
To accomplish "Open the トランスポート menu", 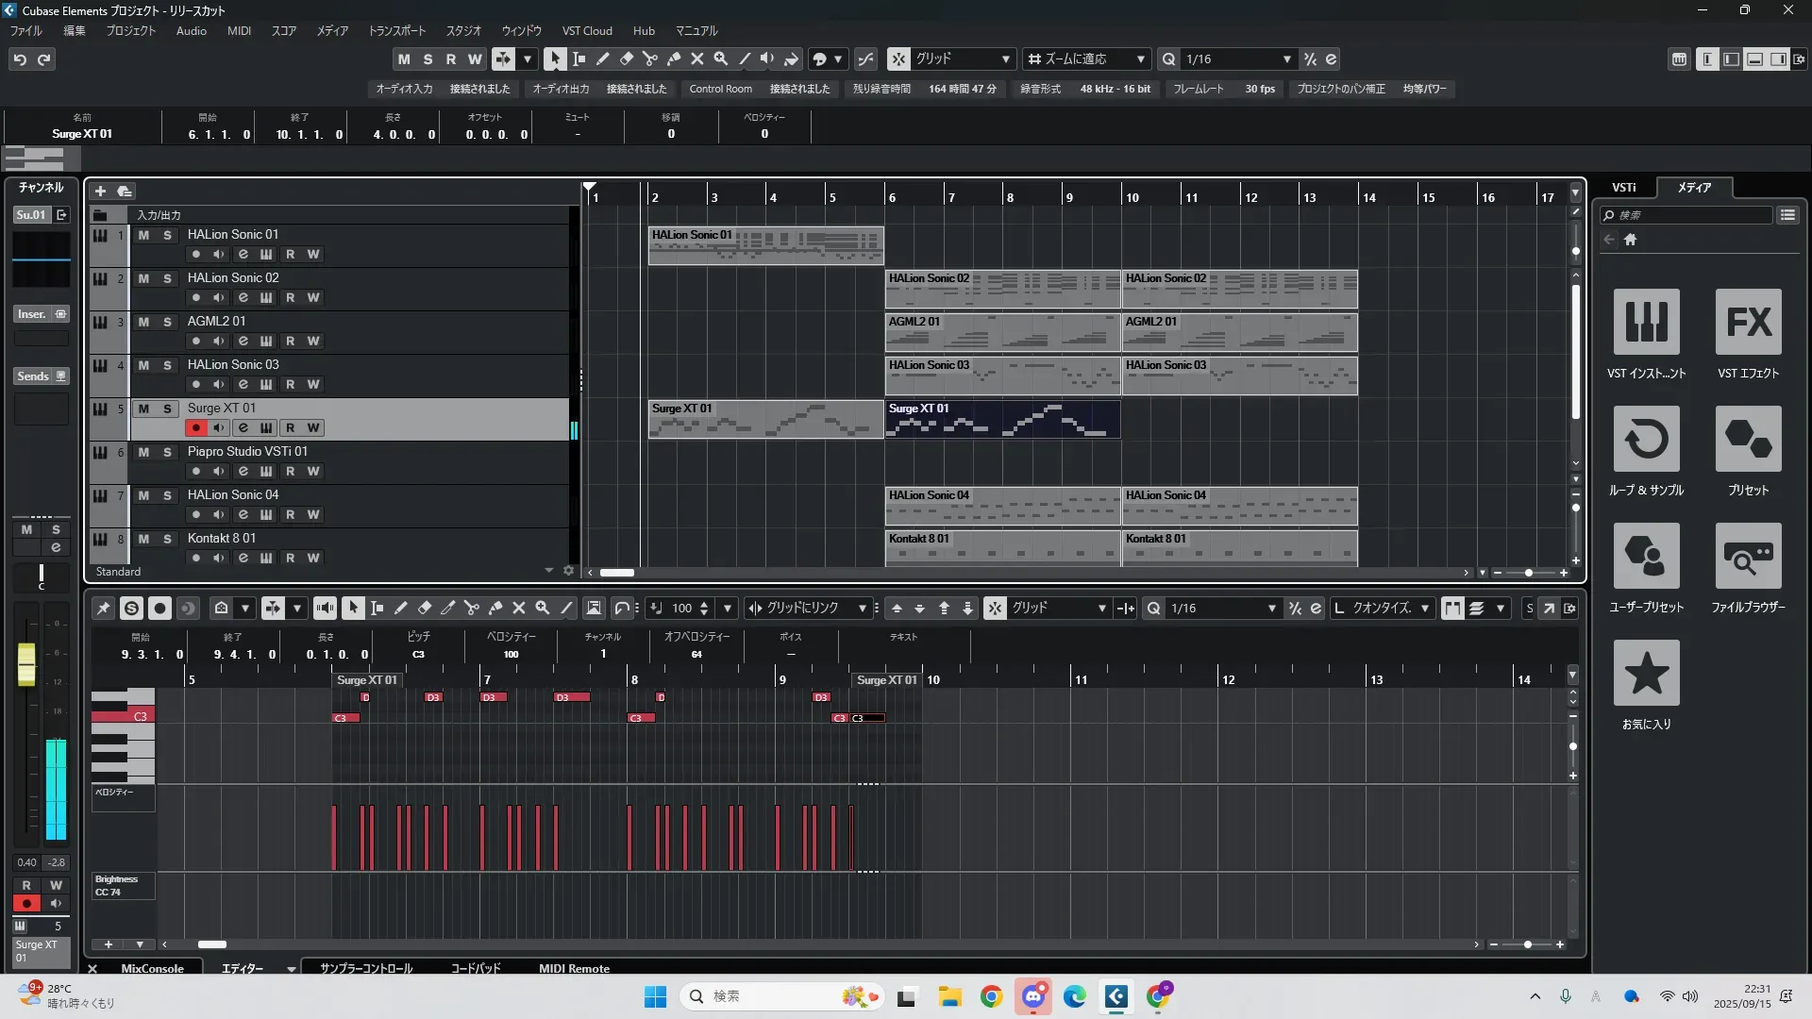I will tap(396, 30).
